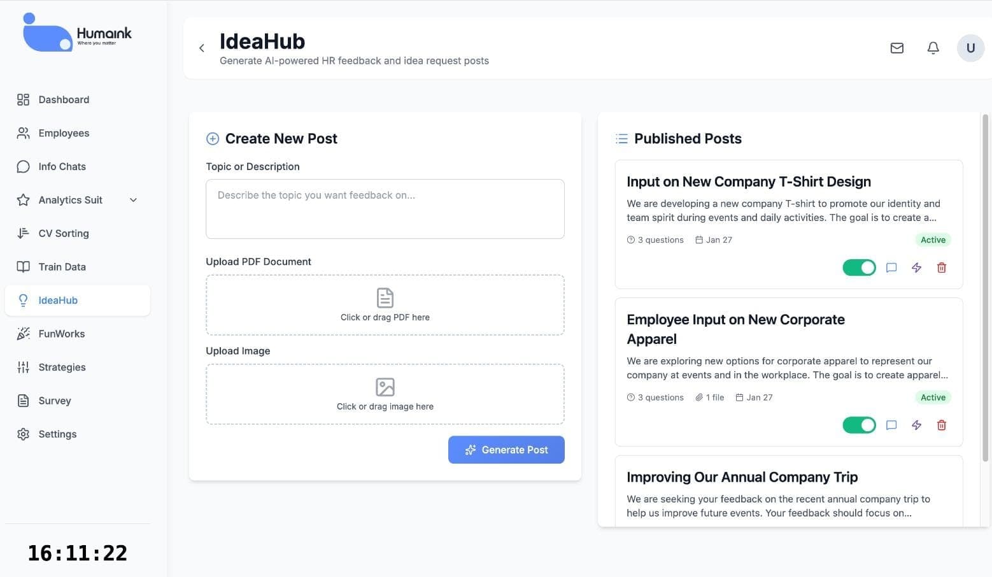The height and width of the screenshot is (577, 992).
Task: Select the IdeaHub lightbulb icon in the sidebar
Action: pyautogui.click(x=23, y=300)
